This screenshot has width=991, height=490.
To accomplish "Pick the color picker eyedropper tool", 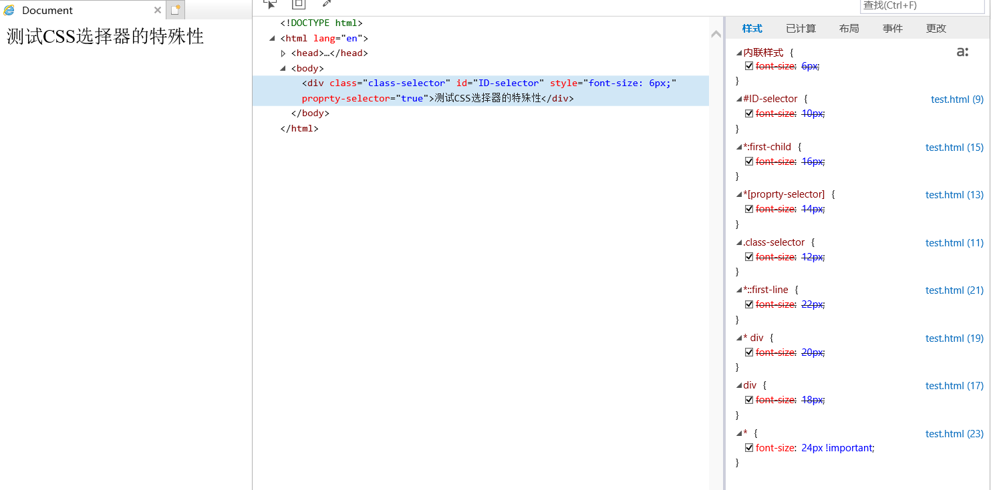I will click(x=327, y=3).
